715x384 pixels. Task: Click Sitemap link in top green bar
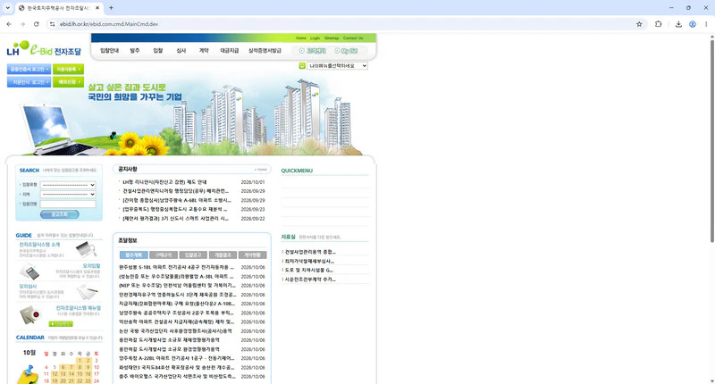[332, 38]
